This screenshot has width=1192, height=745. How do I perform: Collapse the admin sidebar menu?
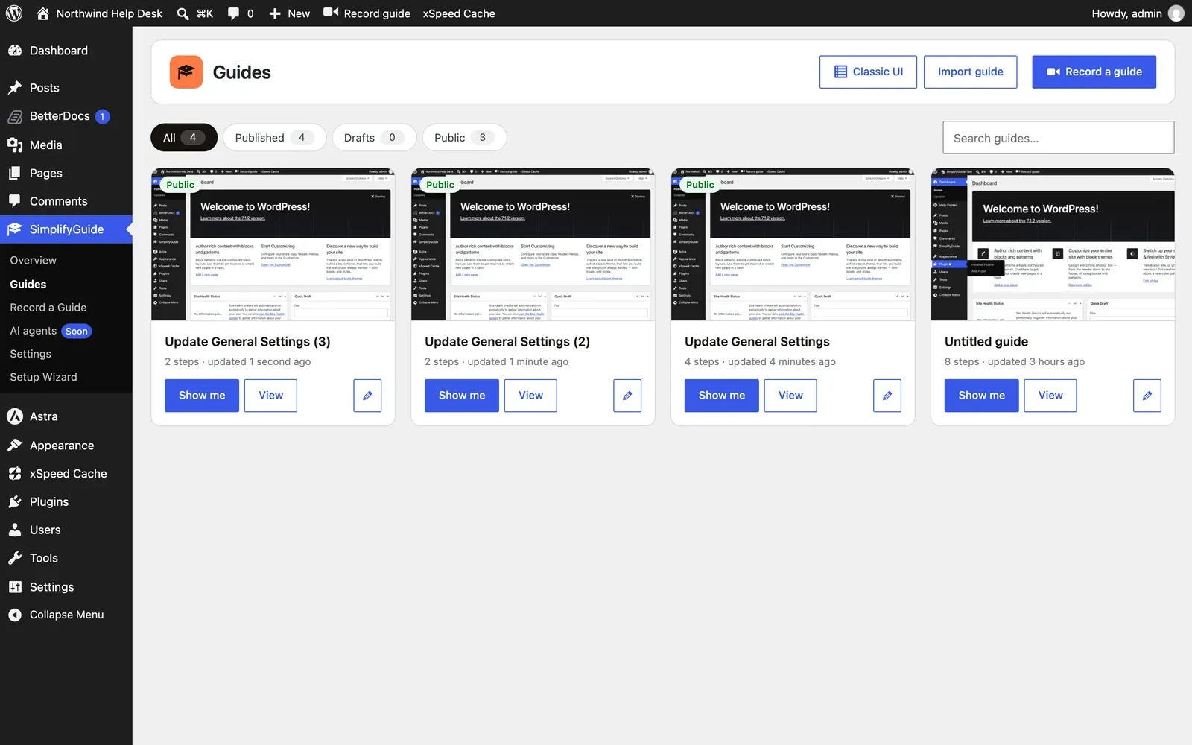[66, 615]
